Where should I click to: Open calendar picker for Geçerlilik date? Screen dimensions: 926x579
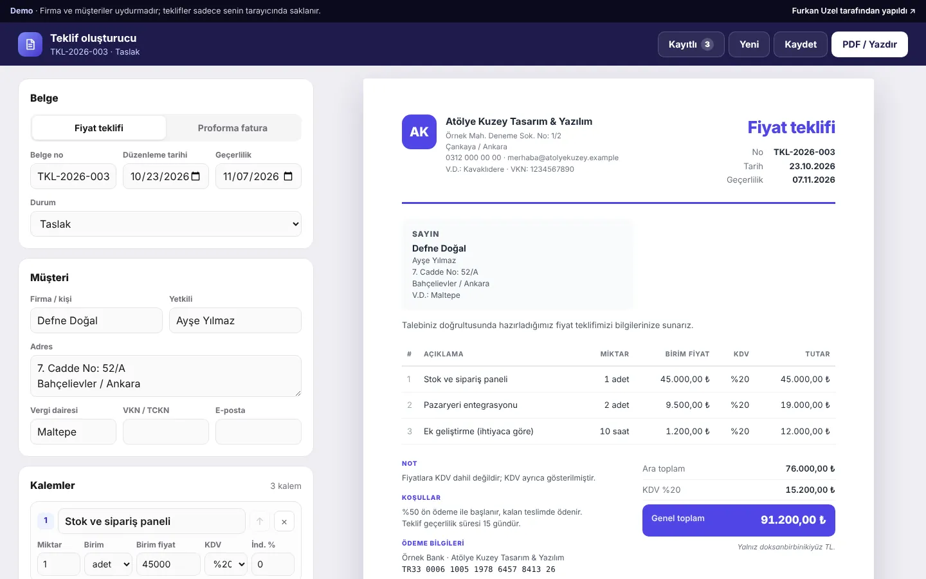click(288, 176)
